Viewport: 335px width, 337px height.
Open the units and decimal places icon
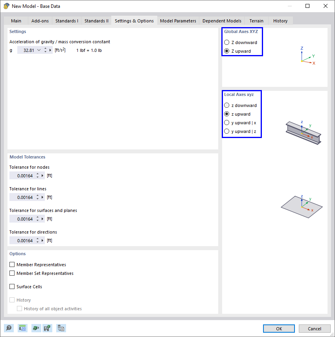(x=22, y=328)
